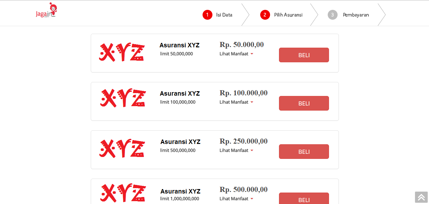Click XYZ logo in the Rp. 500.000 plan

[x=123, y=193]
